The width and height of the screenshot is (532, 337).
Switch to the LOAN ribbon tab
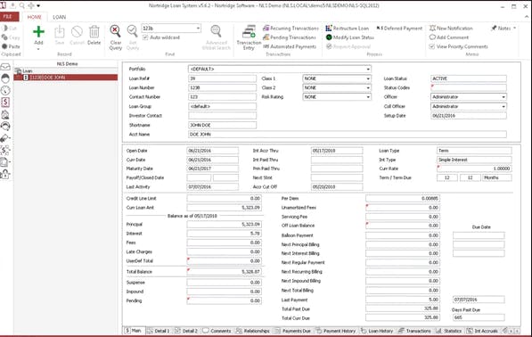tap(60, 17)
